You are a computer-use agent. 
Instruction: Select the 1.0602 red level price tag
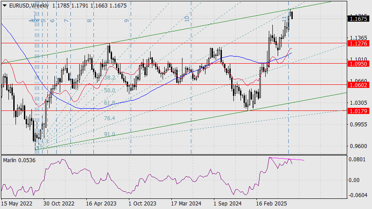click(358, 85)
